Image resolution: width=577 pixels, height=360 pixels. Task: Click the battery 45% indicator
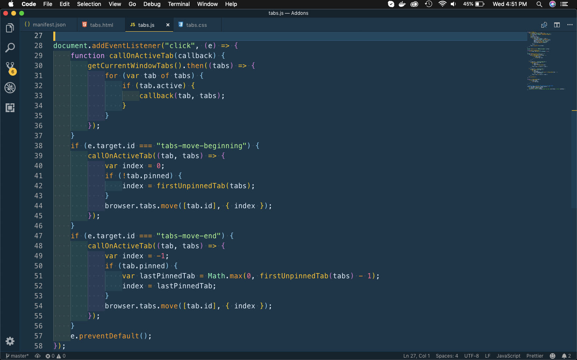tap(474, 4)
